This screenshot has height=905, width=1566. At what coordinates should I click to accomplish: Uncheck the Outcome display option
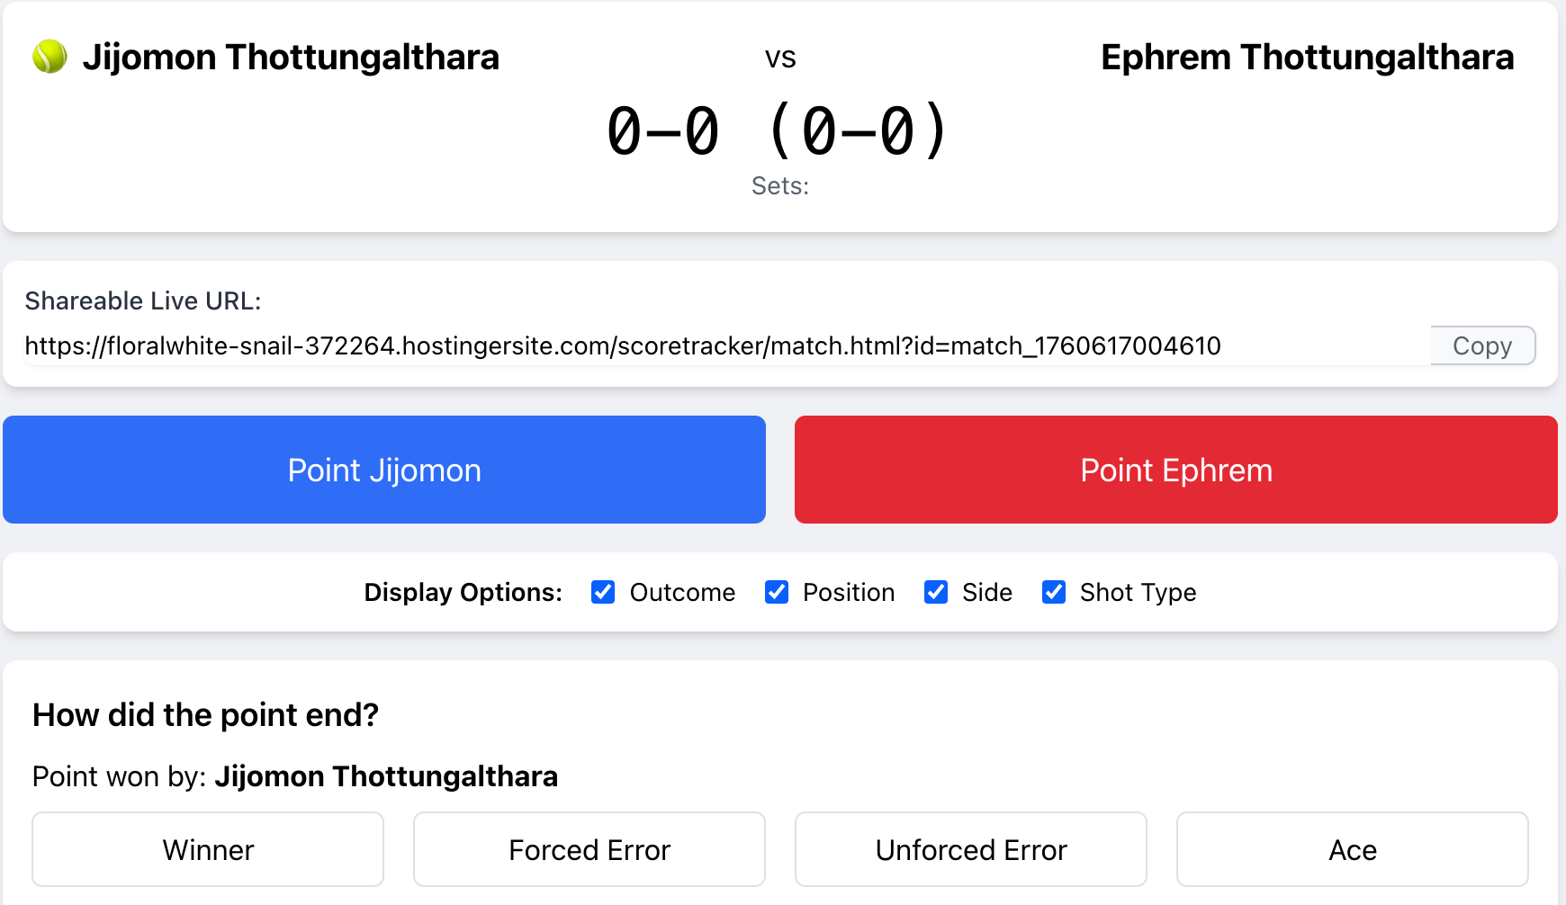click(603, 592)
